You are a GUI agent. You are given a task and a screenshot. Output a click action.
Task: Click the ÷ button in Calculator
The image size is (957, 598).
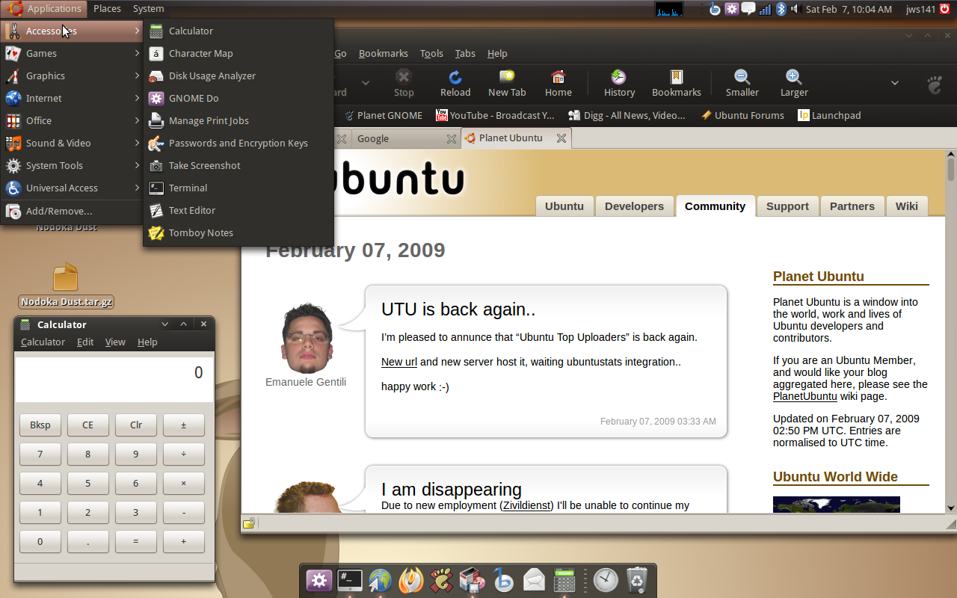point(184,454)
